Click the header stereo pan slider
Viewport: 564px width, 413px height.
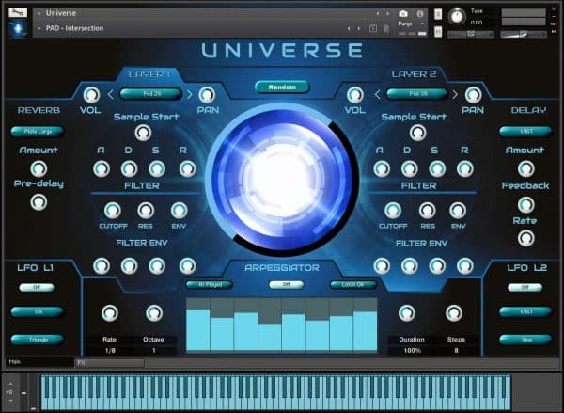coord(471,34)
